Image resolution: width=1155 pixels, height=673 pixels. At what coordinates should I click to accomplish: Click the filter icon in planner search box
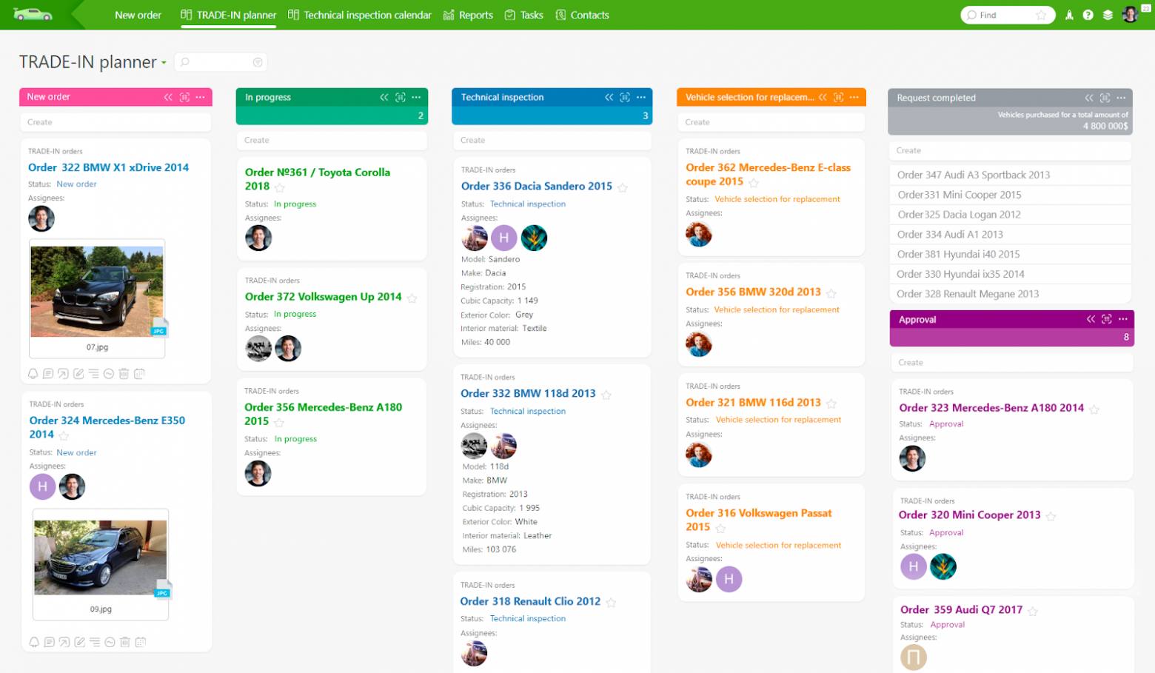pyautogui.click(x=258, y=62)
